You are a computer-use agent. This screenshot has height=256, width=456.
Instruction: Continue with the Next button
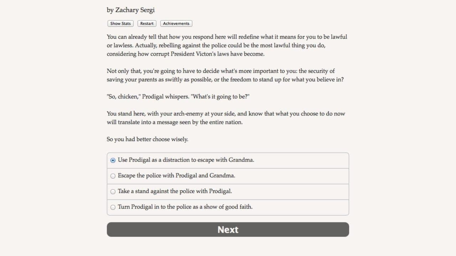(x=228, y=230)
